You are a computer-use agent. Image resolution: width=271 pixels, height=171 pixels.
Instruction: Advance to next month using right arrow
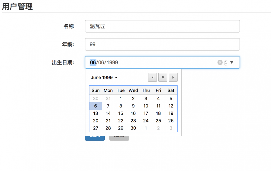tap(173, 77)
